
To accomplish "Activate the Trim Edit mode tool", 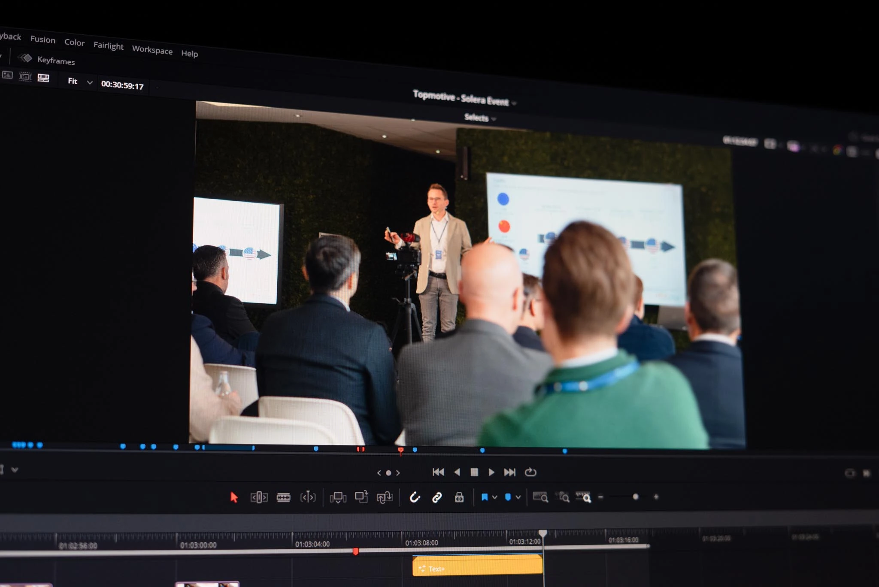I will (259, 497).
